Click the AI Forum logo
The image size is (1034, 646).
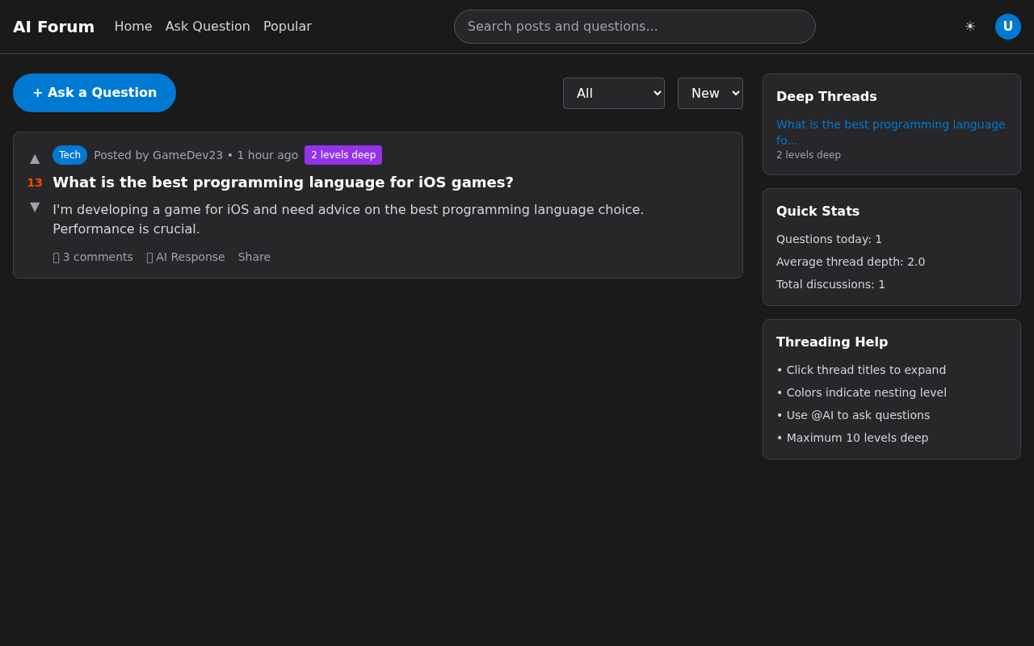click(53, 27)
